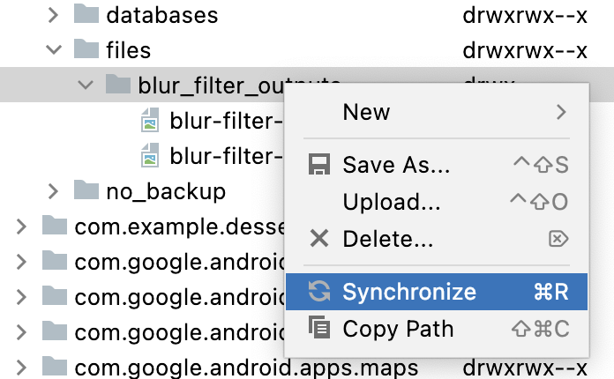Click the Synchronize refresh arrows icon
Image resolution: width=614 pixels, height=379 pixels.
[x=318, y=292]
